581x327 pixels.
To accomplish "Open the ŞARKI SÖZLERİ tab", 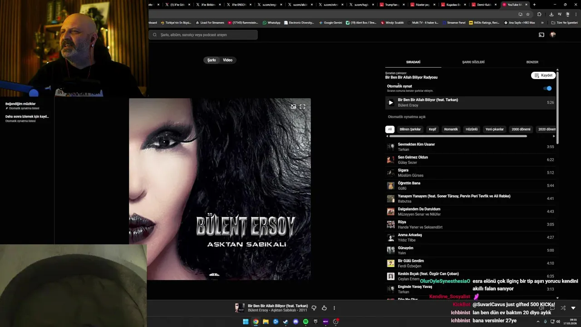I will click(x=473, y=62).
